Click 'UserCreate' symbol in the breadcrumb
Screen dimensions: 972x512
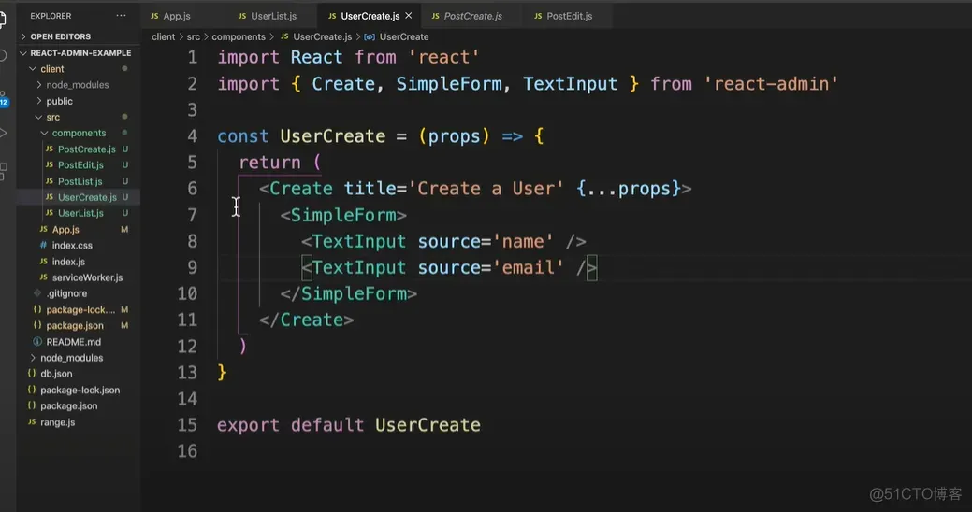pyautogui.click(x=403, y=36)
